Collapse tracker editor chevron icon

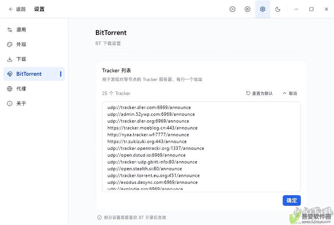284,93
